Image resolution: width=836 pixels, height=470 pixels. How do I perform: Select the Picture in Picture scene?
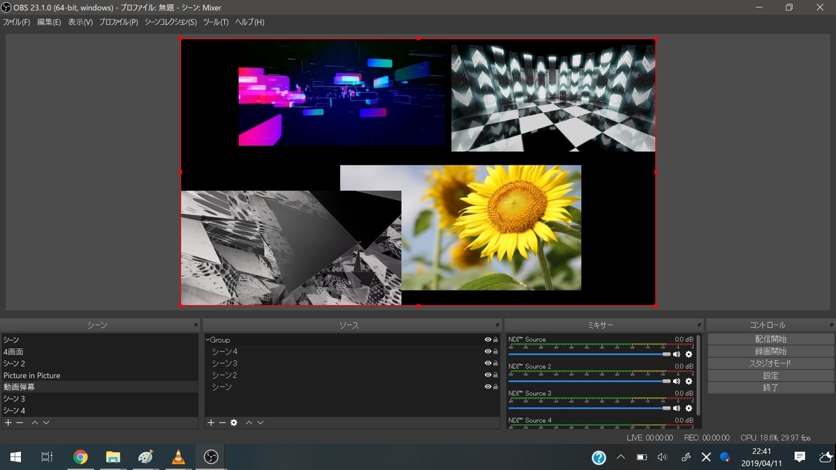[32, 375]
